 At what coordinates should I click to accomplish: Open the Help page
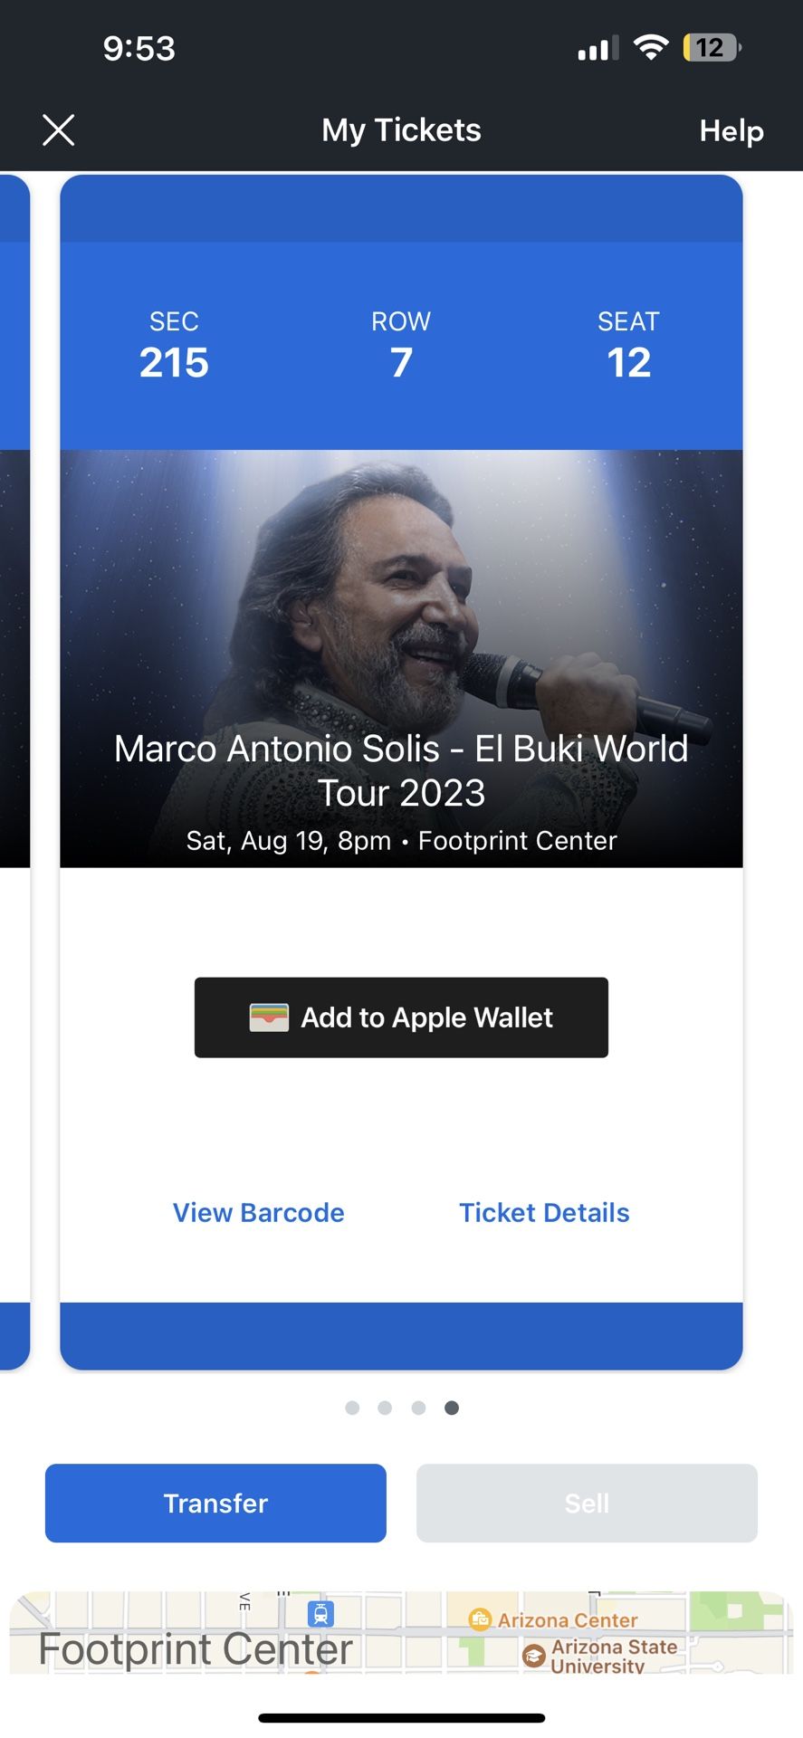click(731, 131)
